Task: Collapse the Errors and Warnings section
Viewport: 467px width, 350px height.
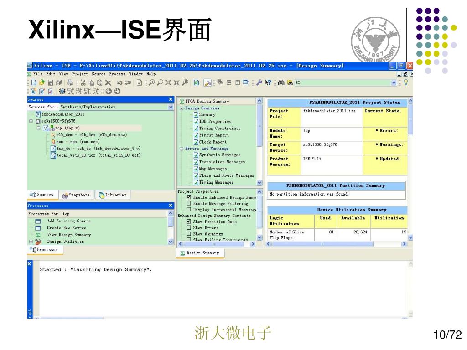Action: pos(182,149)
